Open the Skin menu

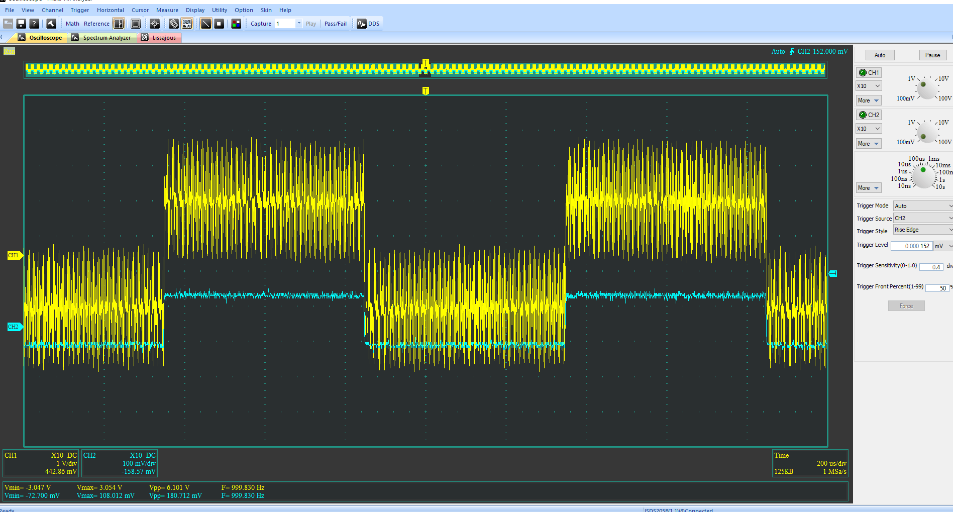(x=266, y=10)
